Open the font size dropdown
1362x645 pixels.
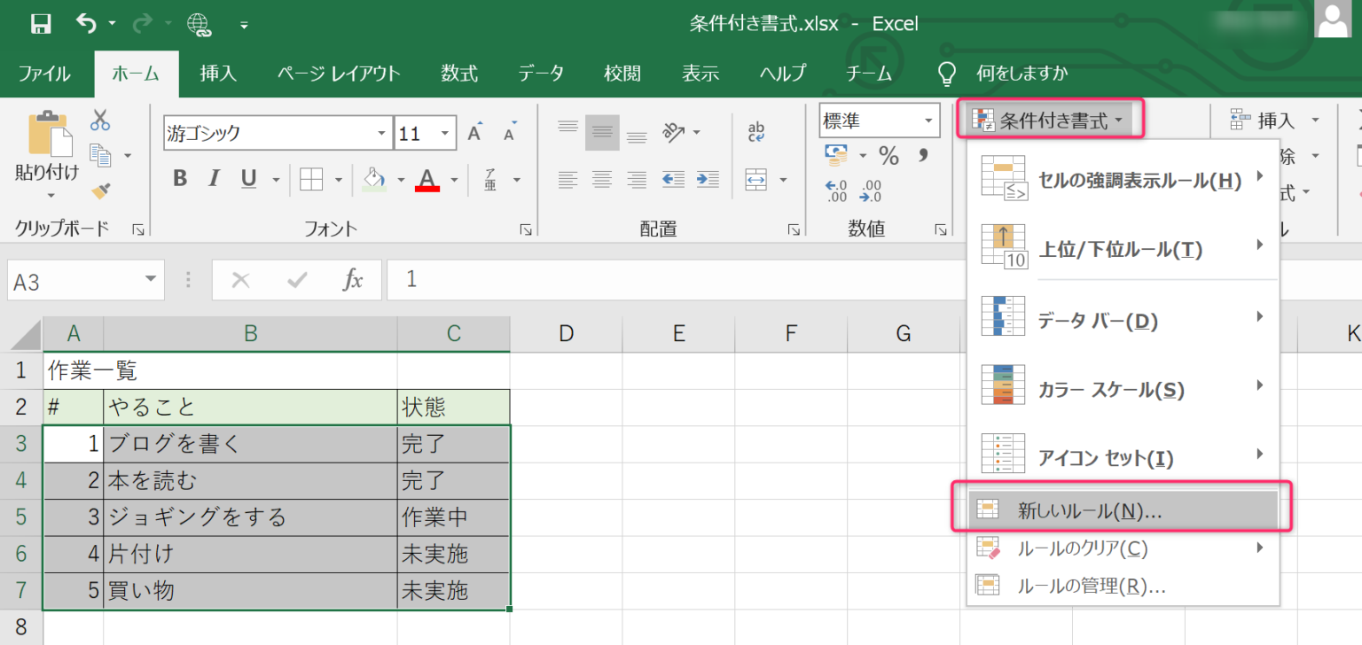[x=444, y=134]
